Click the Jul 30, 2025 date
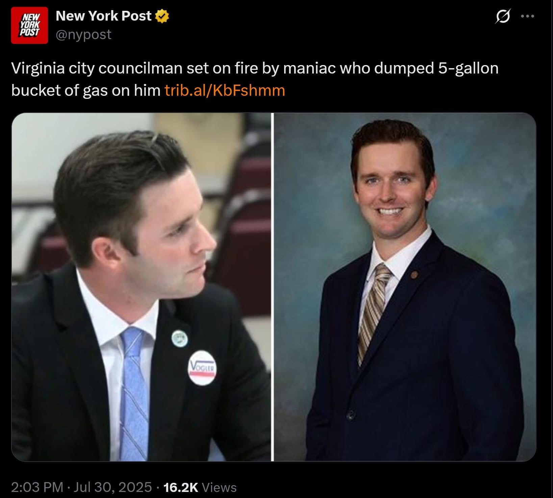This screenshot has height=498, width=553. click(112, 487)
